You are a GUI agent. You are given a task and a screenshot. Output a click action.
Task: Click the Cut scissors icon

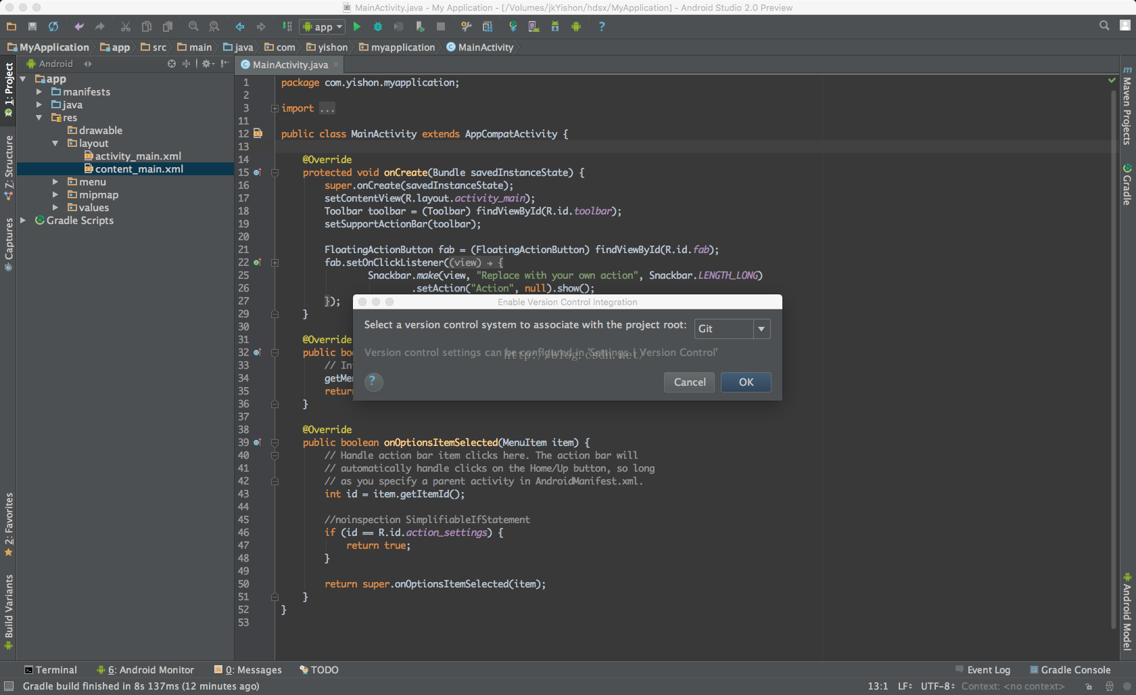pyautogui.click(x=126, y=26)
